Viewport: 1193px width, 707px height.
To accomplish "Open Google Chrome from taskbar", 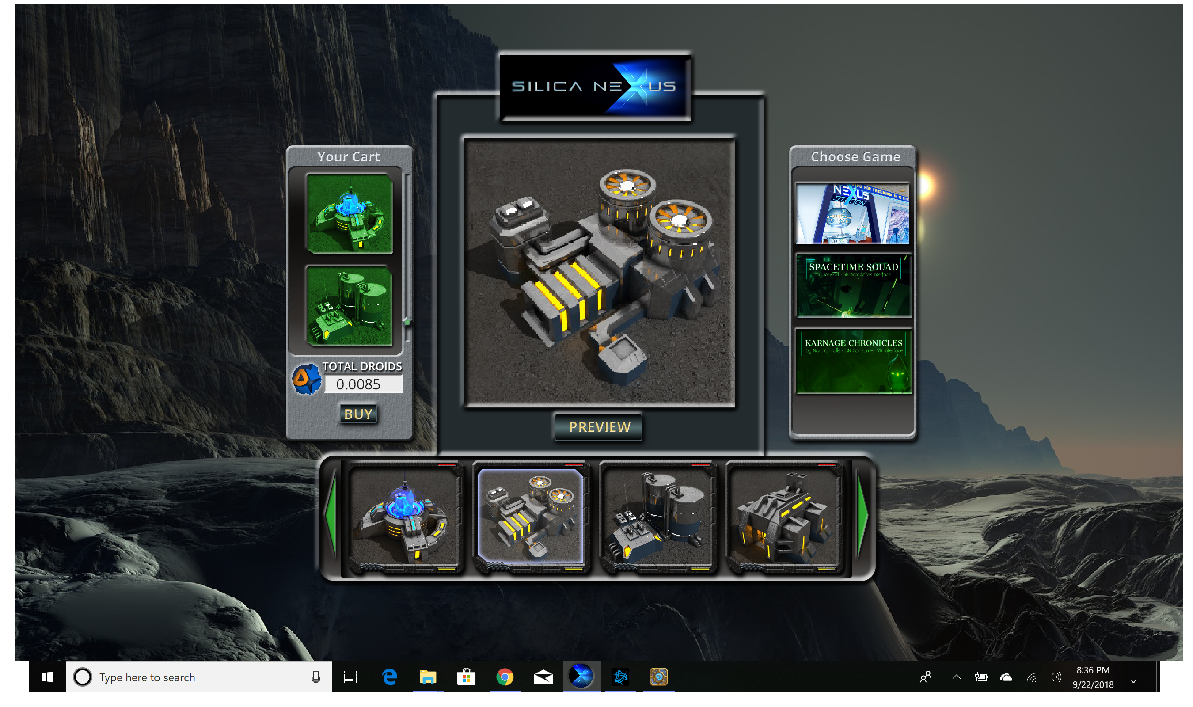I will (x=504, y=677).
